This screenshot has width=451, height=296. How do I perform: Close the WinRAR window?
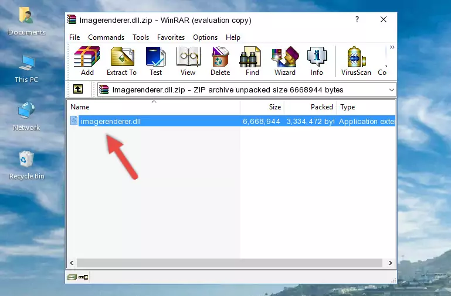pos(384,19)
